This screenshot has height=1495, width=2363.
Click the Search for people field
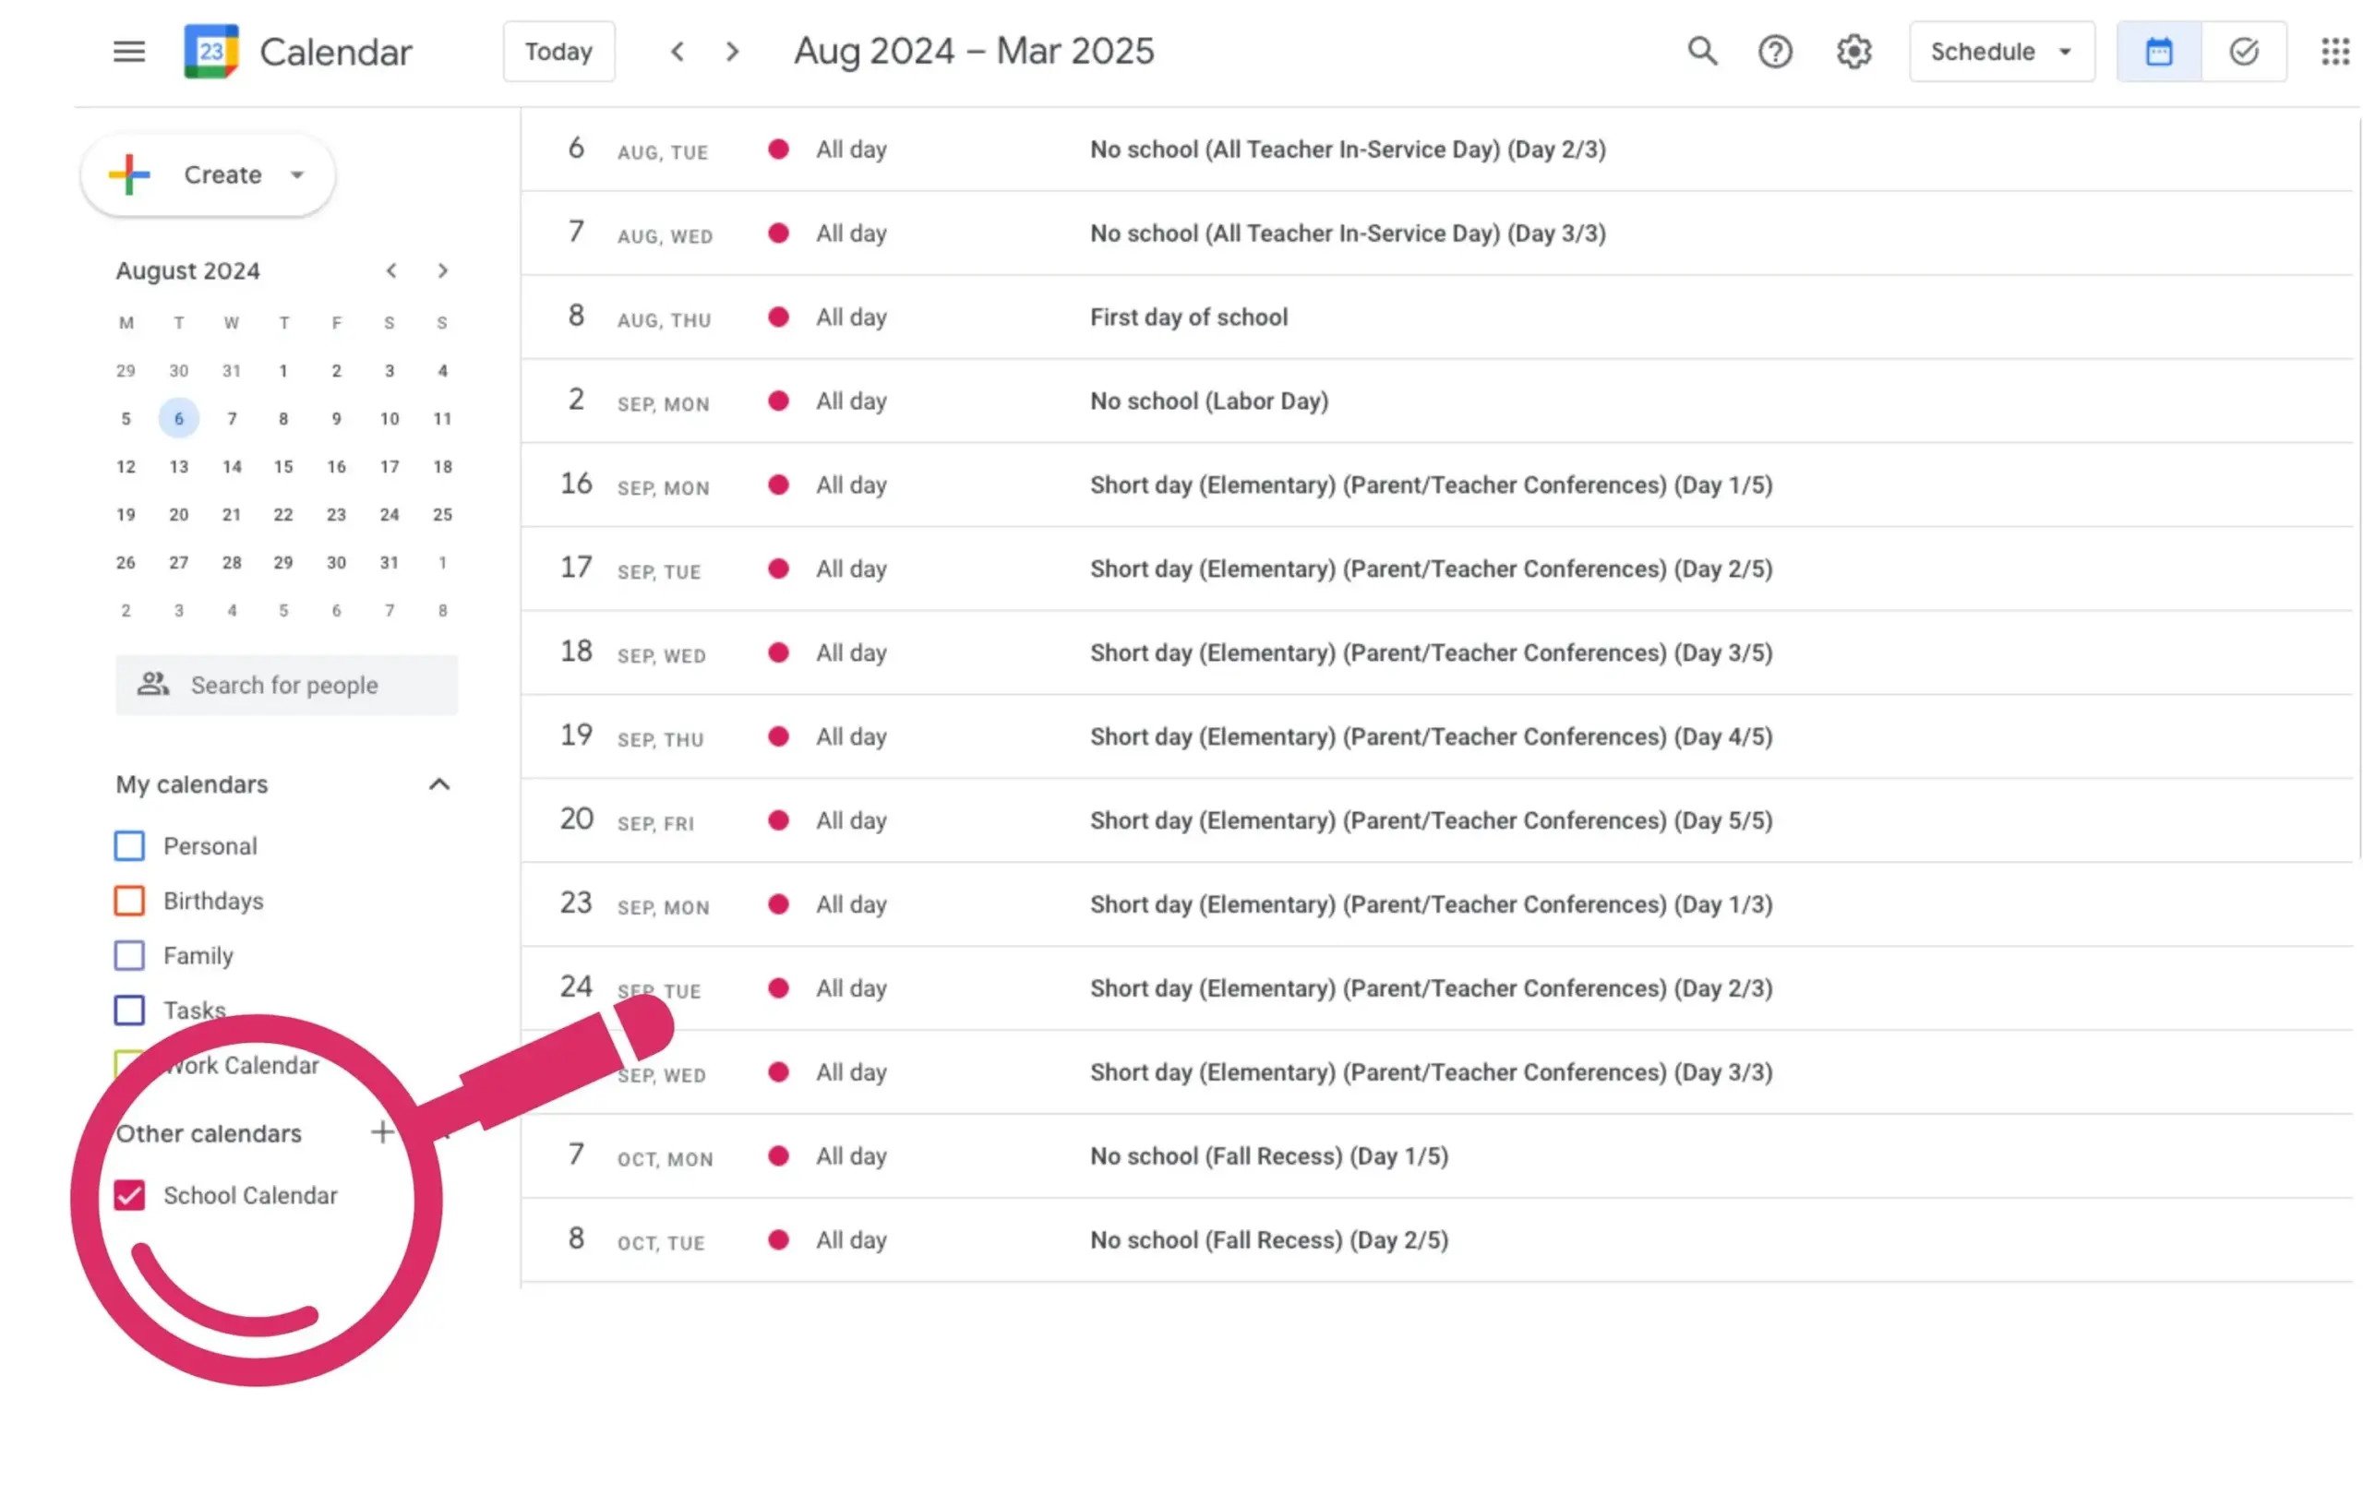pyautogui.click(x=286, y=685)
